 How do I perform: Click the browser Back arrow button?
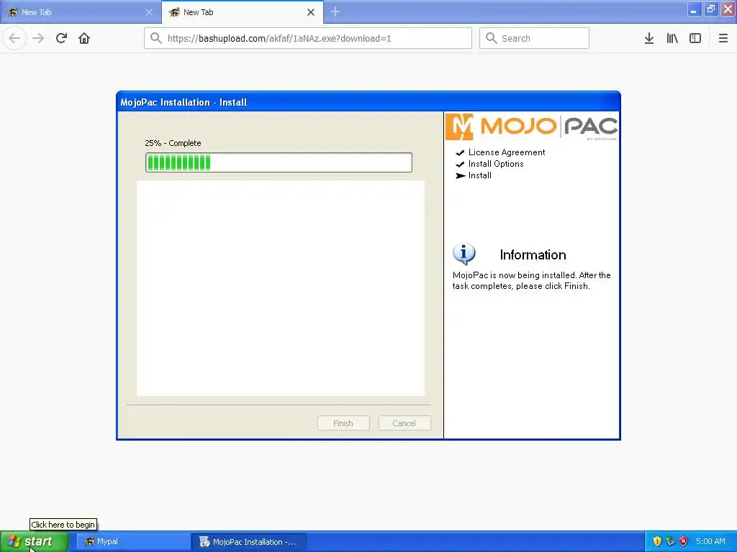coord(14,38)
